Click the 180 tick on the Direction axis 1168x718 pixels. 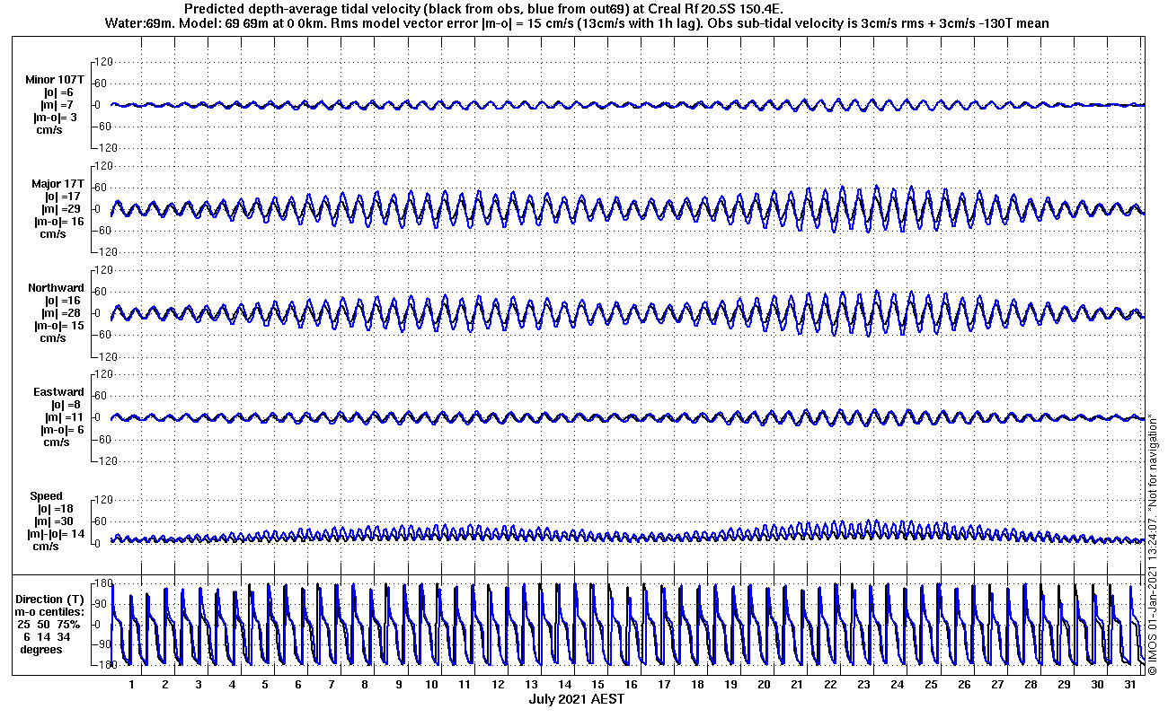point(103,583)
